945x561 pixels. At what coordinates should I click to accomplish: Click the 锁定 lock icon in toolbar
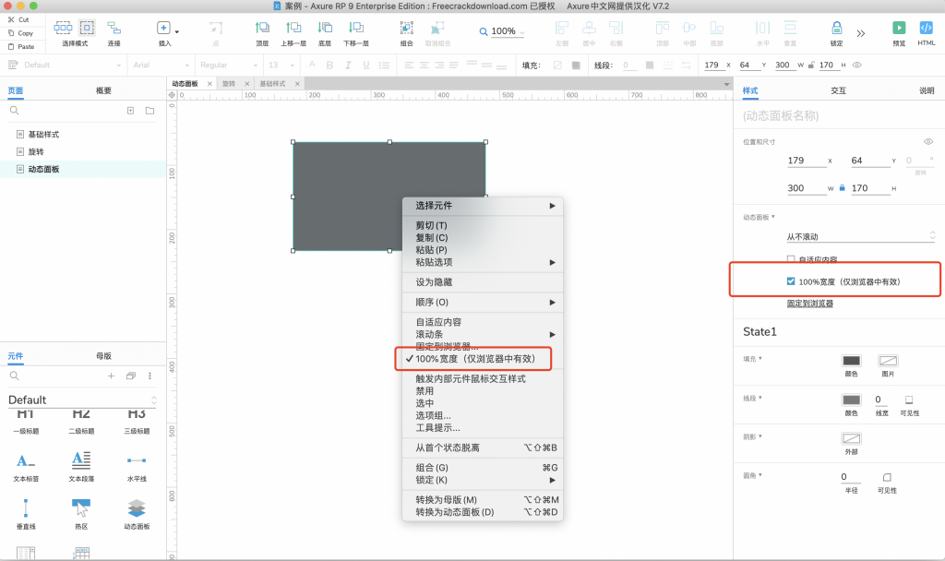pyautogui.click(x=837, y=29)
